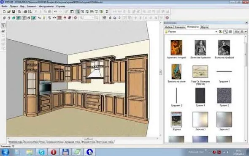Toggle the highlighted panel layout icon in first toolbar
This screenshot has height=156, width=249.
click(x=78, y=11)
